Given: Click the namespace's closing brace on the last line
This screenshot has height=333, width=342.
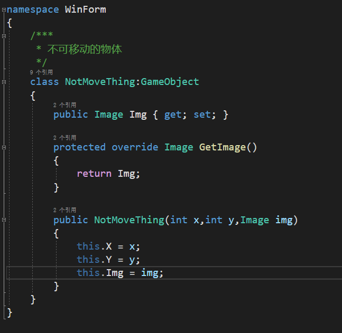Looking at the screenshot, I should [x=10, y=313].
